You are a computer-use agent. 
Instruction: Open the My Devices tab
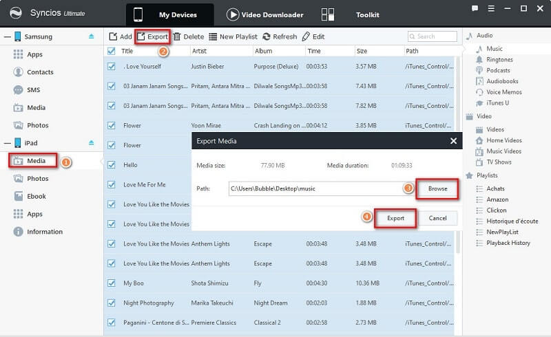tap(169, 14)
